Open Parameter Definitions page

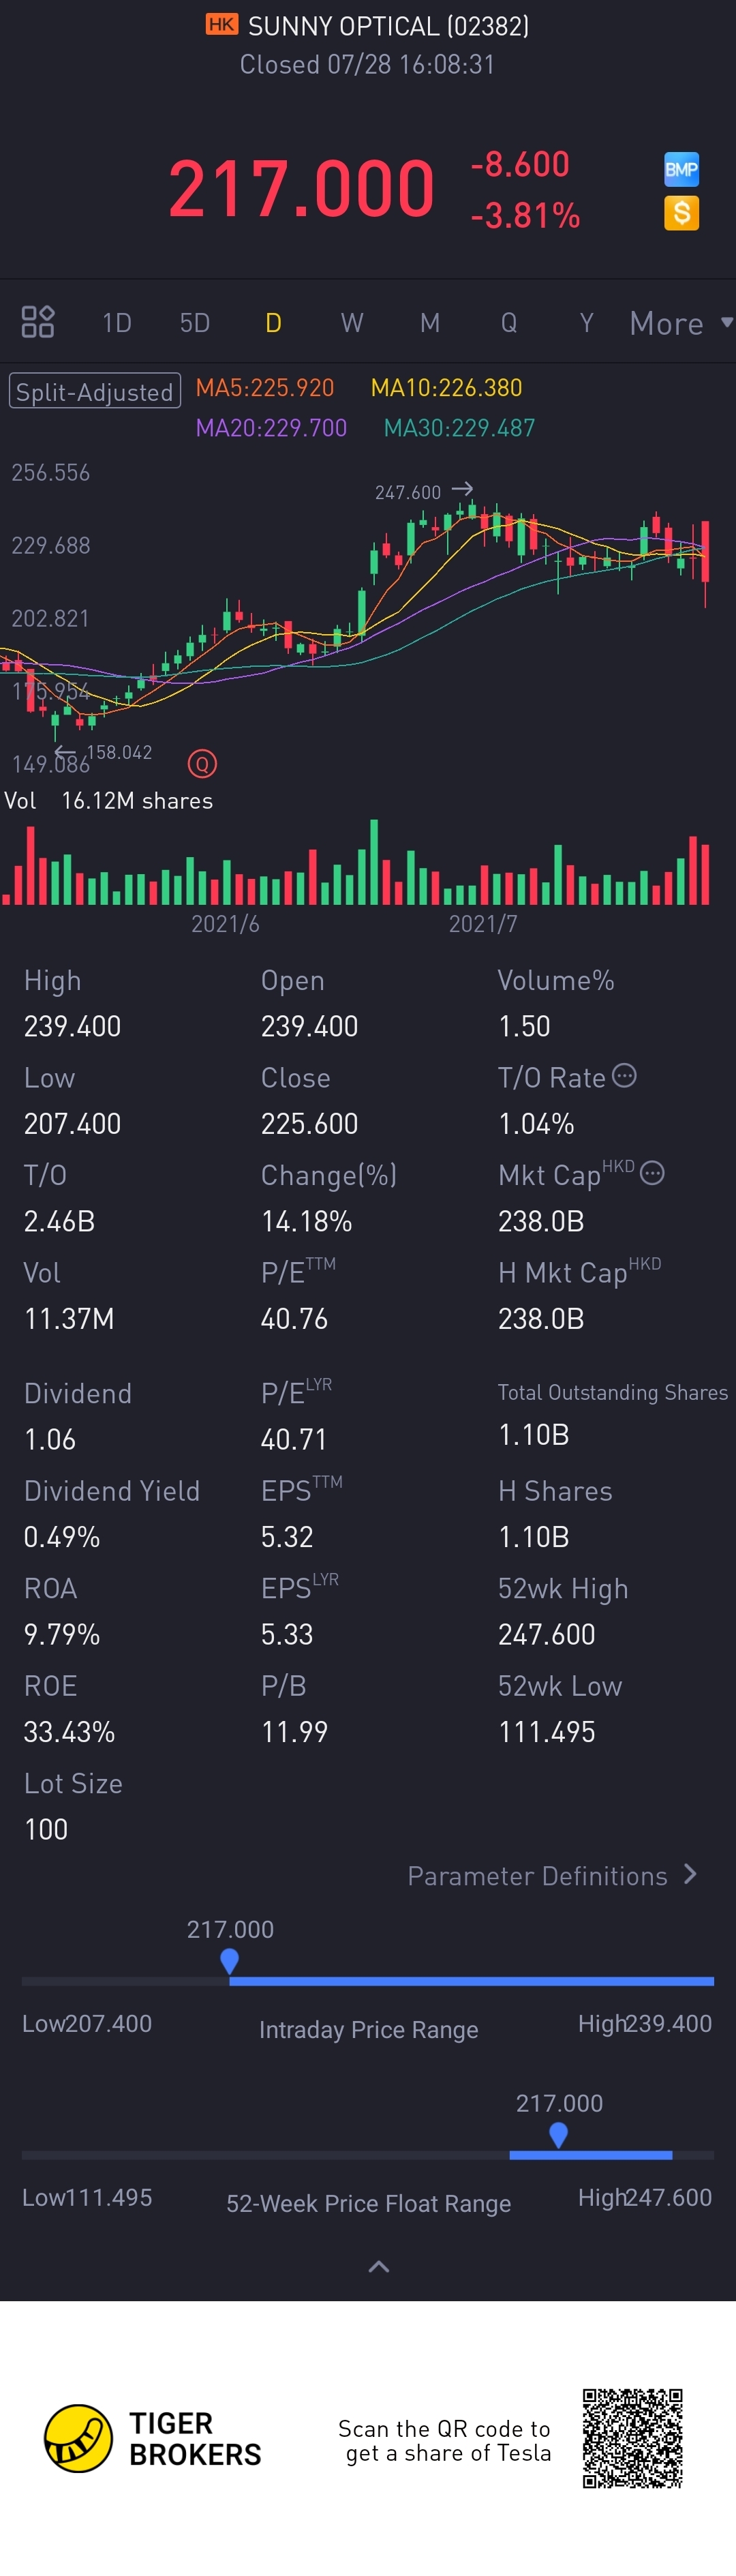point(551,1875)
